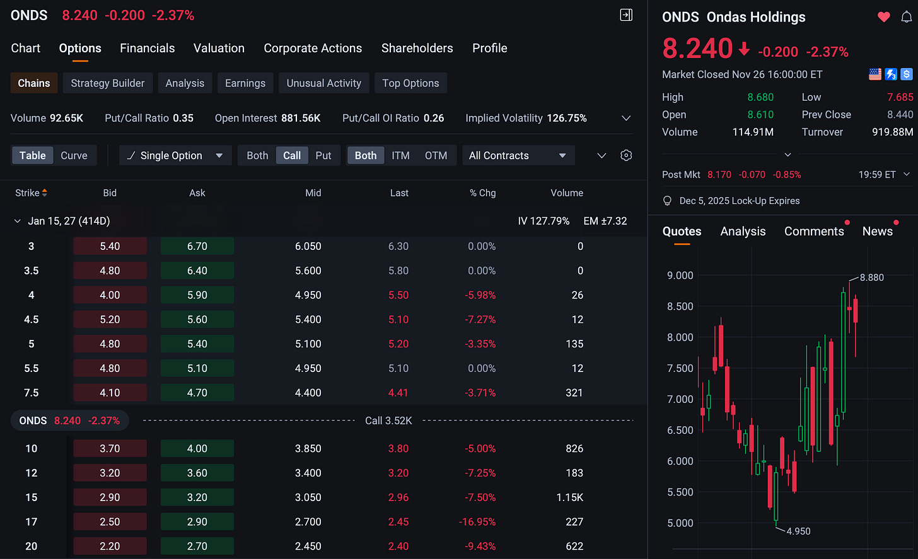This screenshot has height=559, width=918.
Task: Switch option view to Curve
Action: 74,155
